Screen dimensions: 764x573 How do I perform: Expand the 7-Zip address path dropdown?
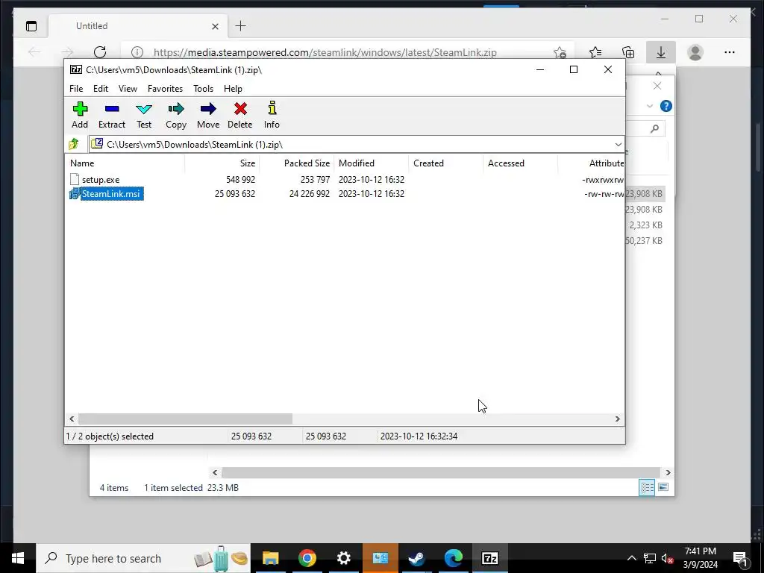618,145
